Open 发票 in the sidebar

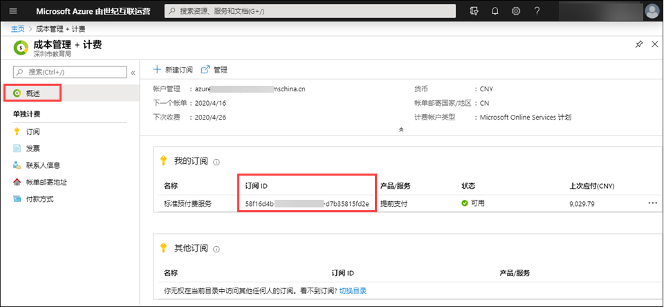pyautogui.click(x=33, y=149)
